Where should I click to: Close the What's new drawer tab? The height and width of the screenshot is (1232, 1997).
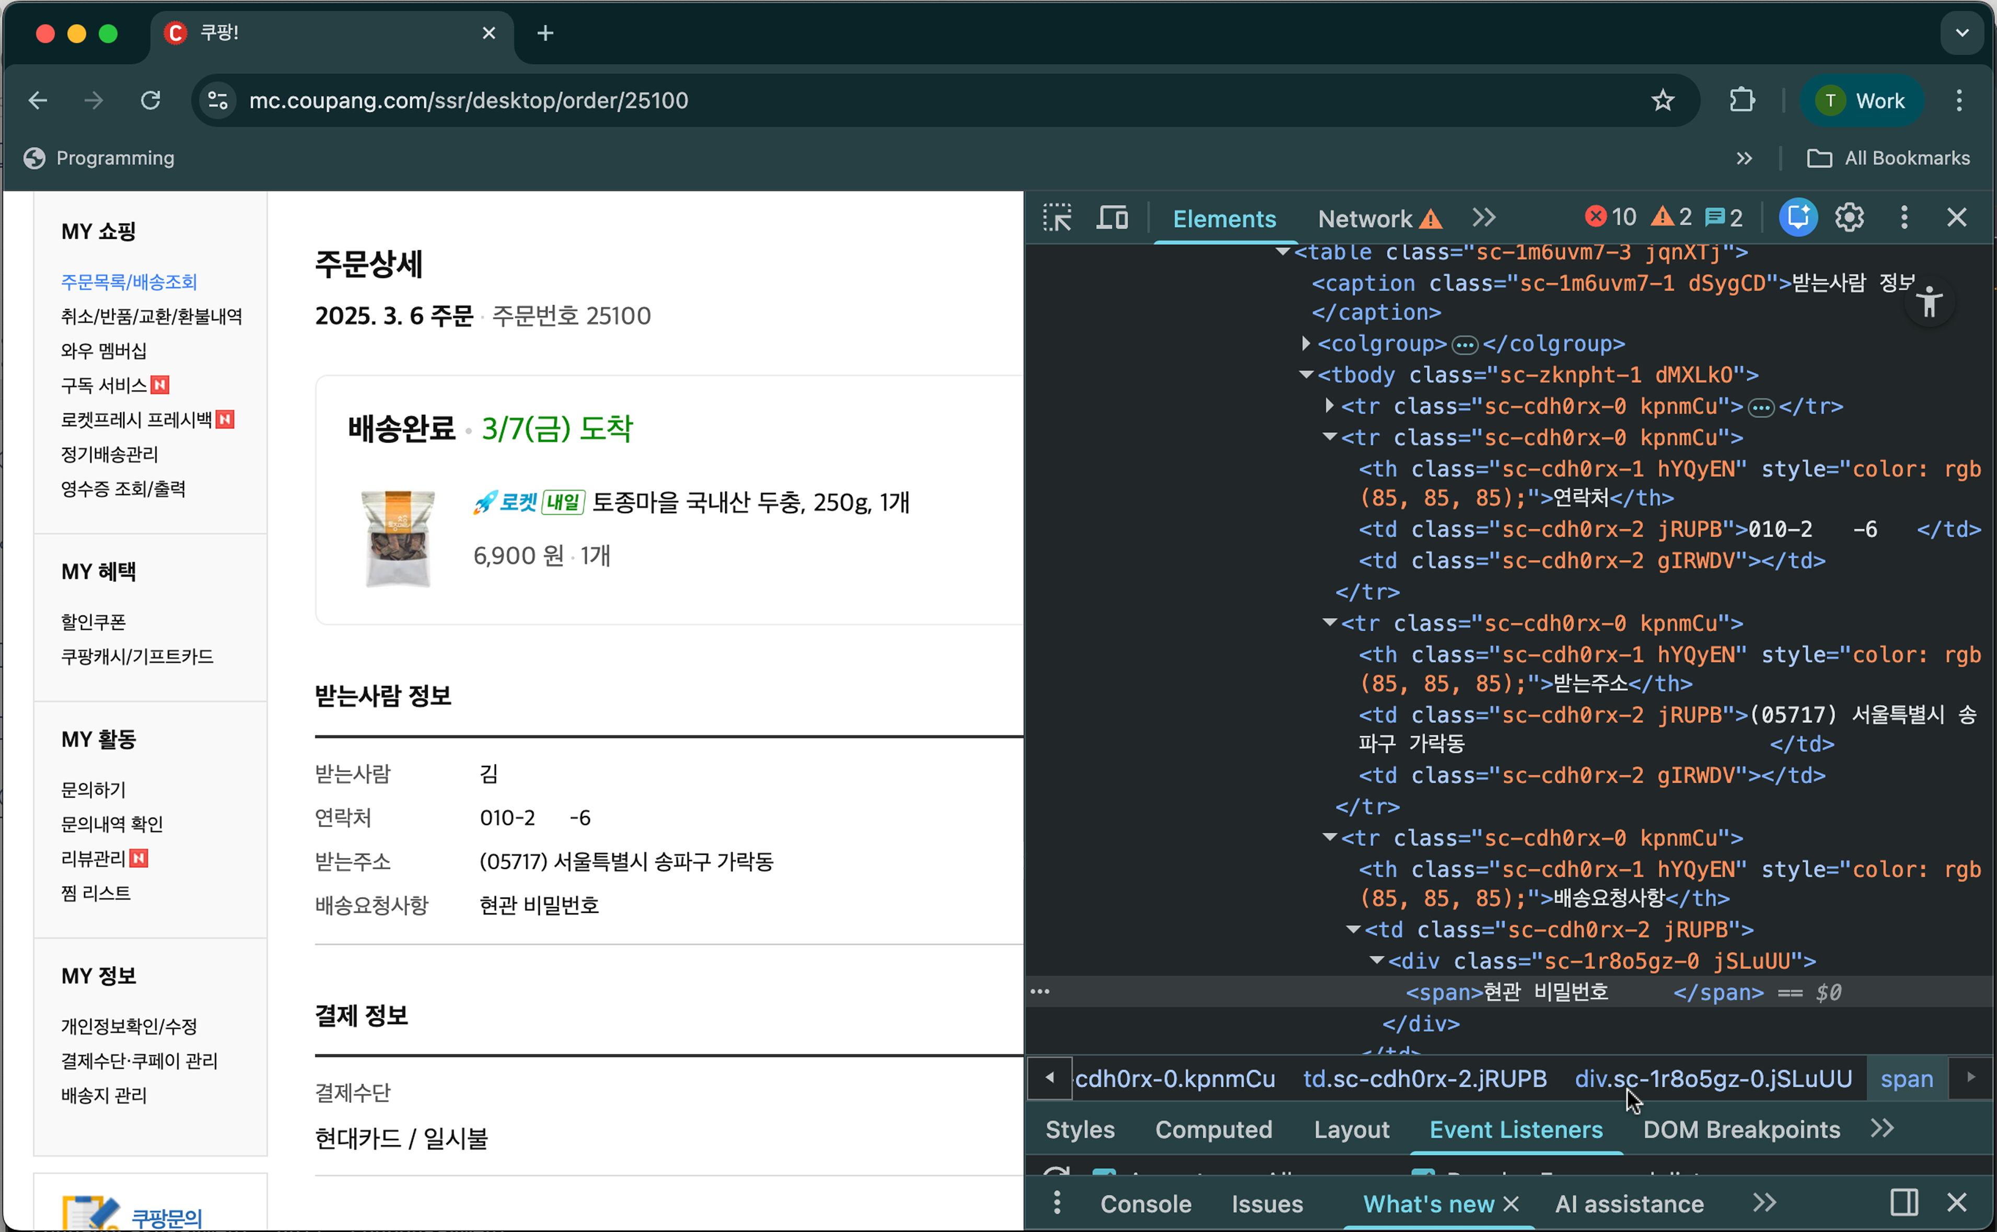coord(1510,1203)
